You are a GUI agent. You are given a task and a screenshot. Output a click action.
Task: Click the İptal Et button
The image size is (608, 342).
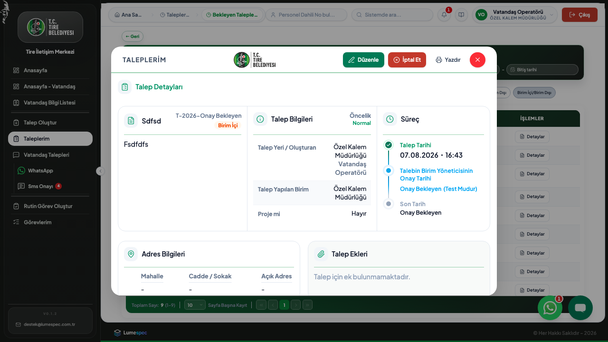click(x=407, y=60)
